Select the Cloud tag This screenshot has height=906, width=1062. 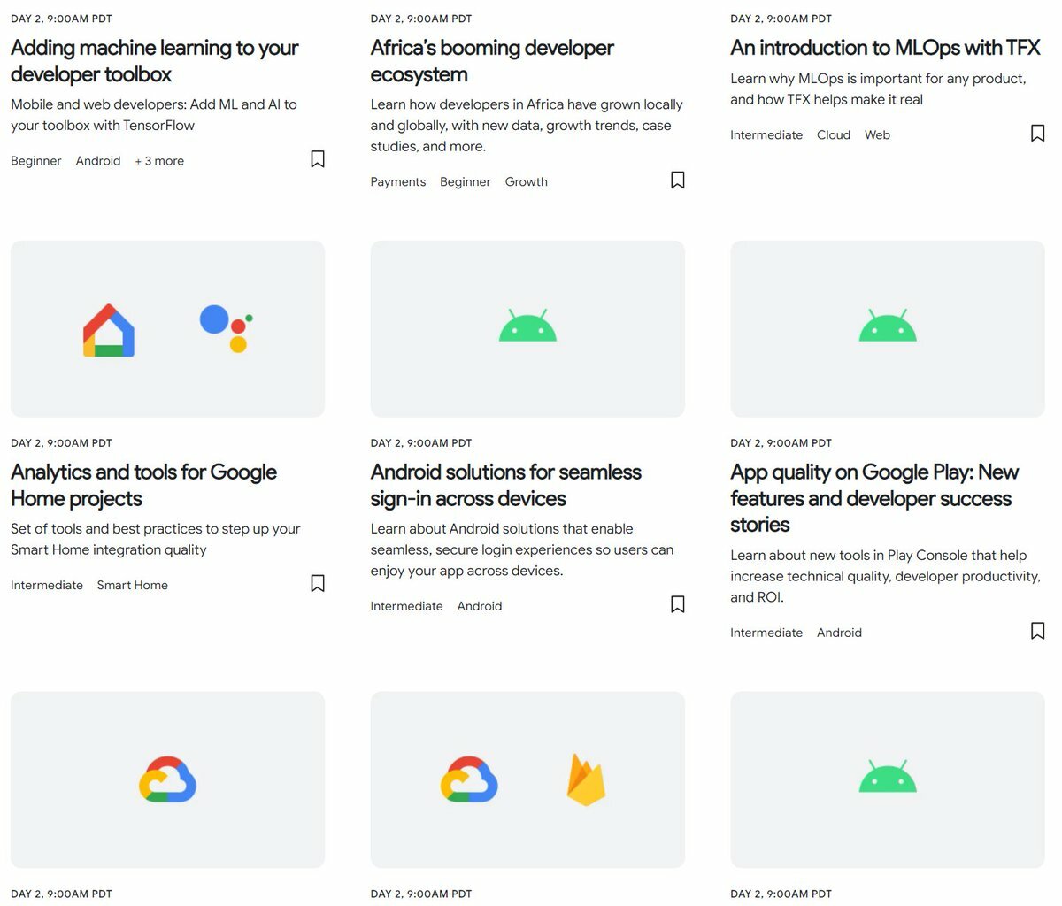834,135
